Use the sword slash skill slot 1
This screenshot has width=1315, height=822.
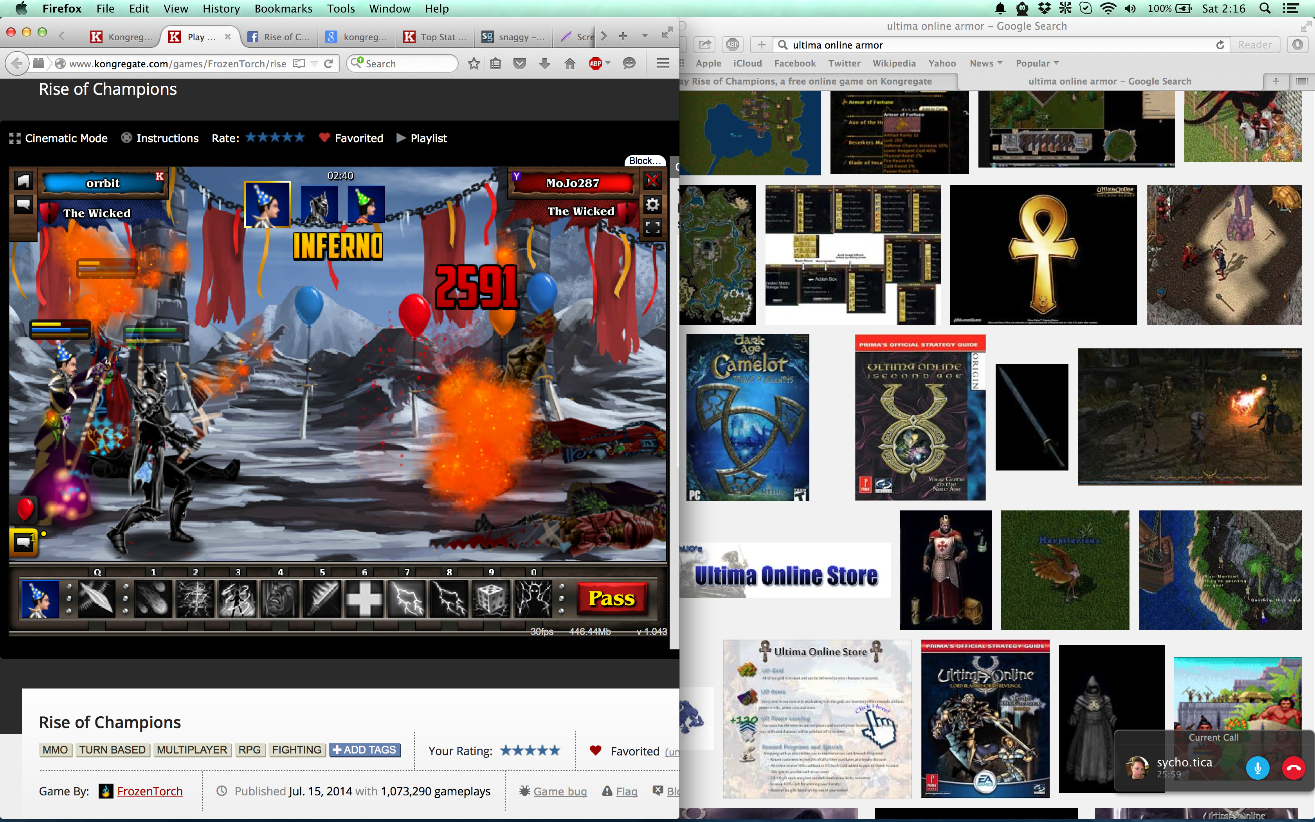click(96, 599)
